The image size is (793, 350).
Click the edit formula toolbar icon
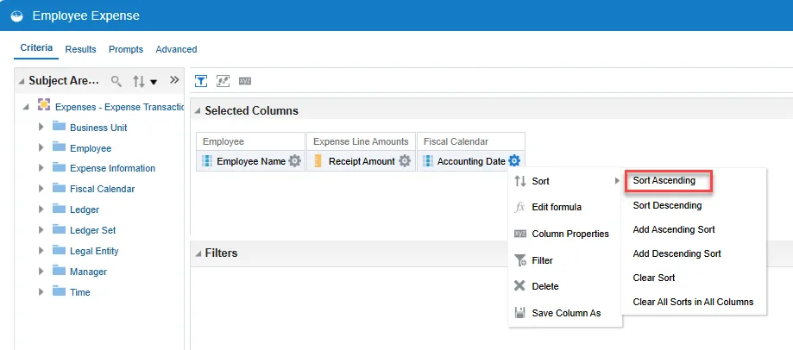coord(223,81)
